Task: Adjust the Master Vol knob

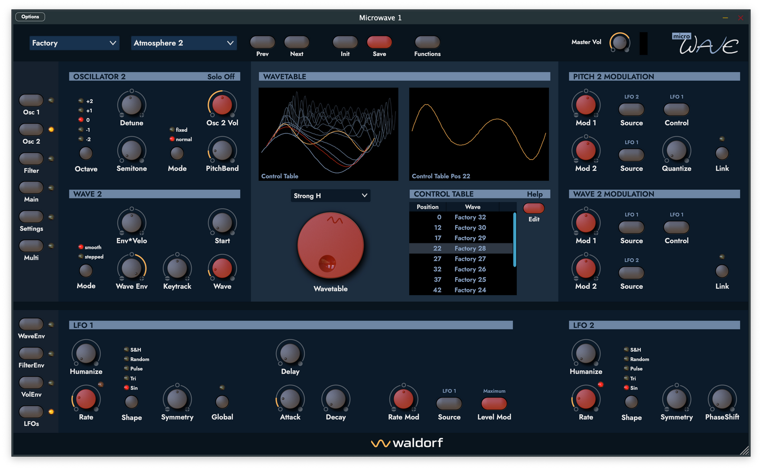Action: point(620,42)
